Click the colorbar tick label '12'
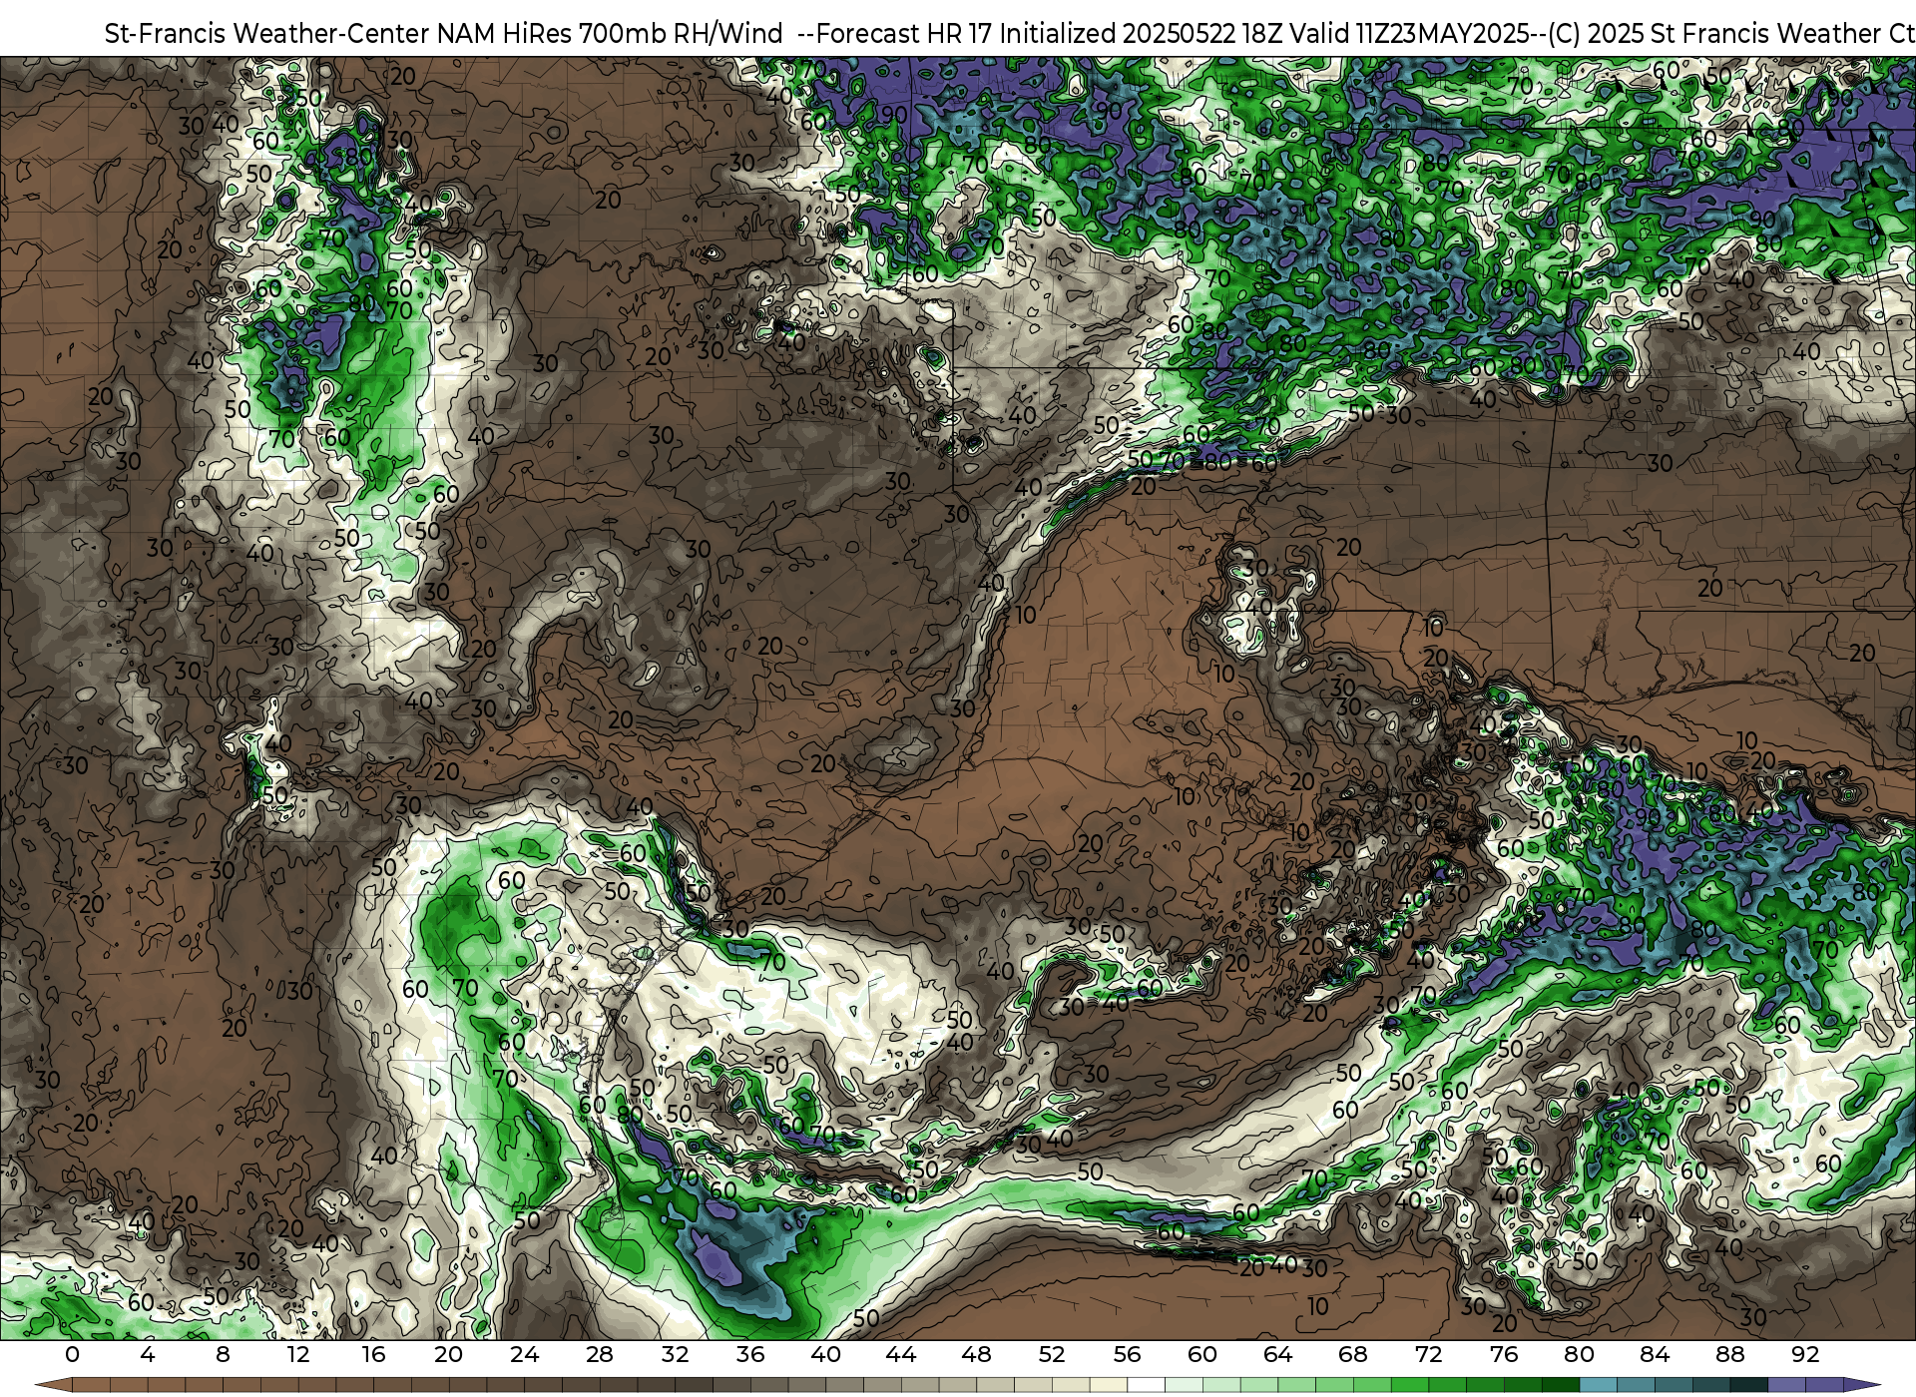The width and height of the screenshot is (1916, 1397). (x=298, y=1354)
